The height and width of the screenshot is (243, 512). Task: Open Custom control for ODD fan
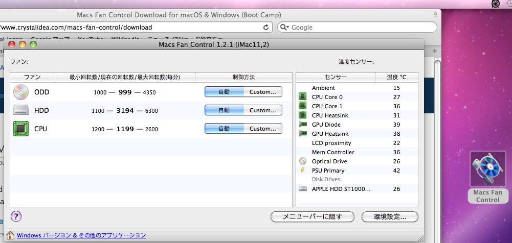click(x=262, y=92)
